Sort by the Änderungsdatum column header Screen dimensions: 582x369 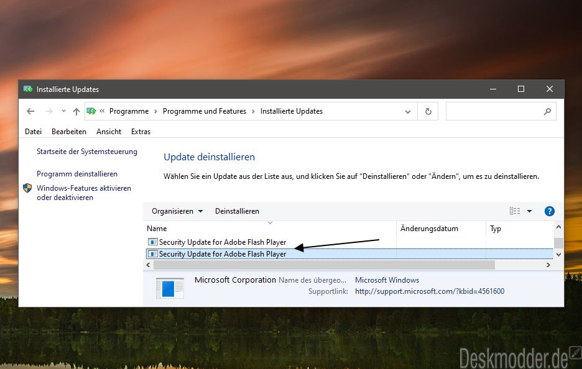click(441, 229)
